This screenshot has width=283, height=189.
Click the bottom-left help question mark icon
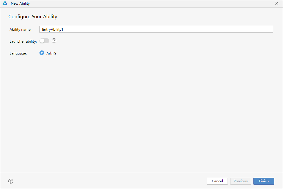[11, 181]
